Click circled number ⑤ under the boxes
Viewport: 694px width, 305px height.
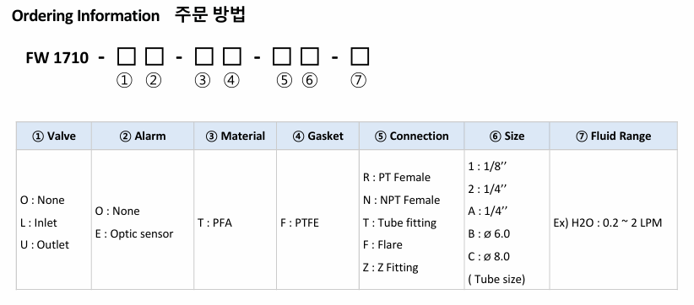point(285,81)
